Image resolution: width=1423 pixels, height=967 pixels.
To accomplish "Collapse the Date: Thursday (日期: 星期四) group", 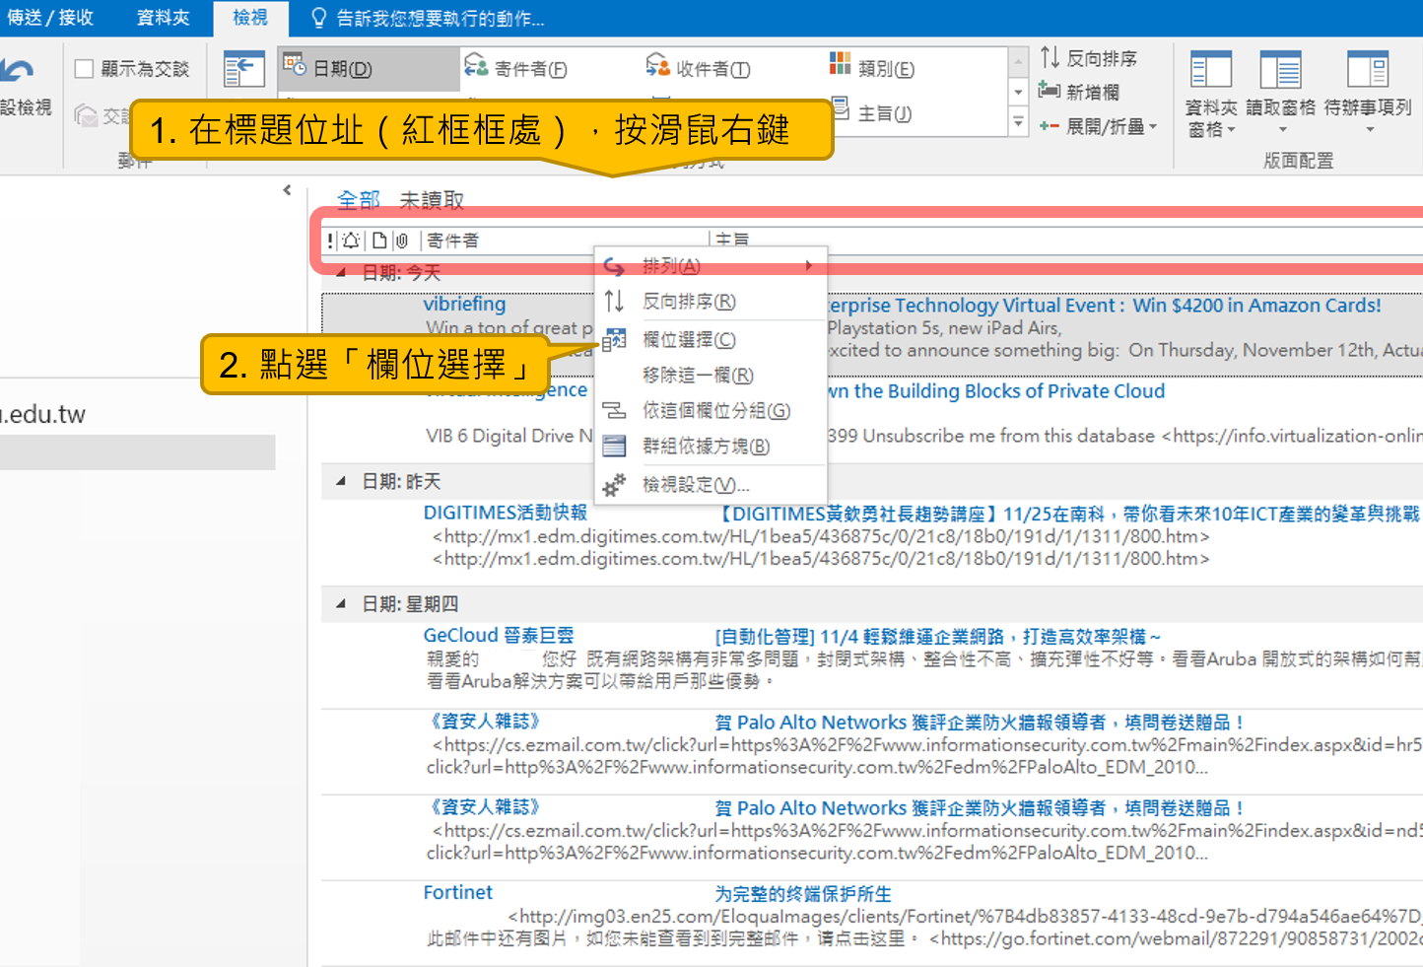I will (341, 603).
